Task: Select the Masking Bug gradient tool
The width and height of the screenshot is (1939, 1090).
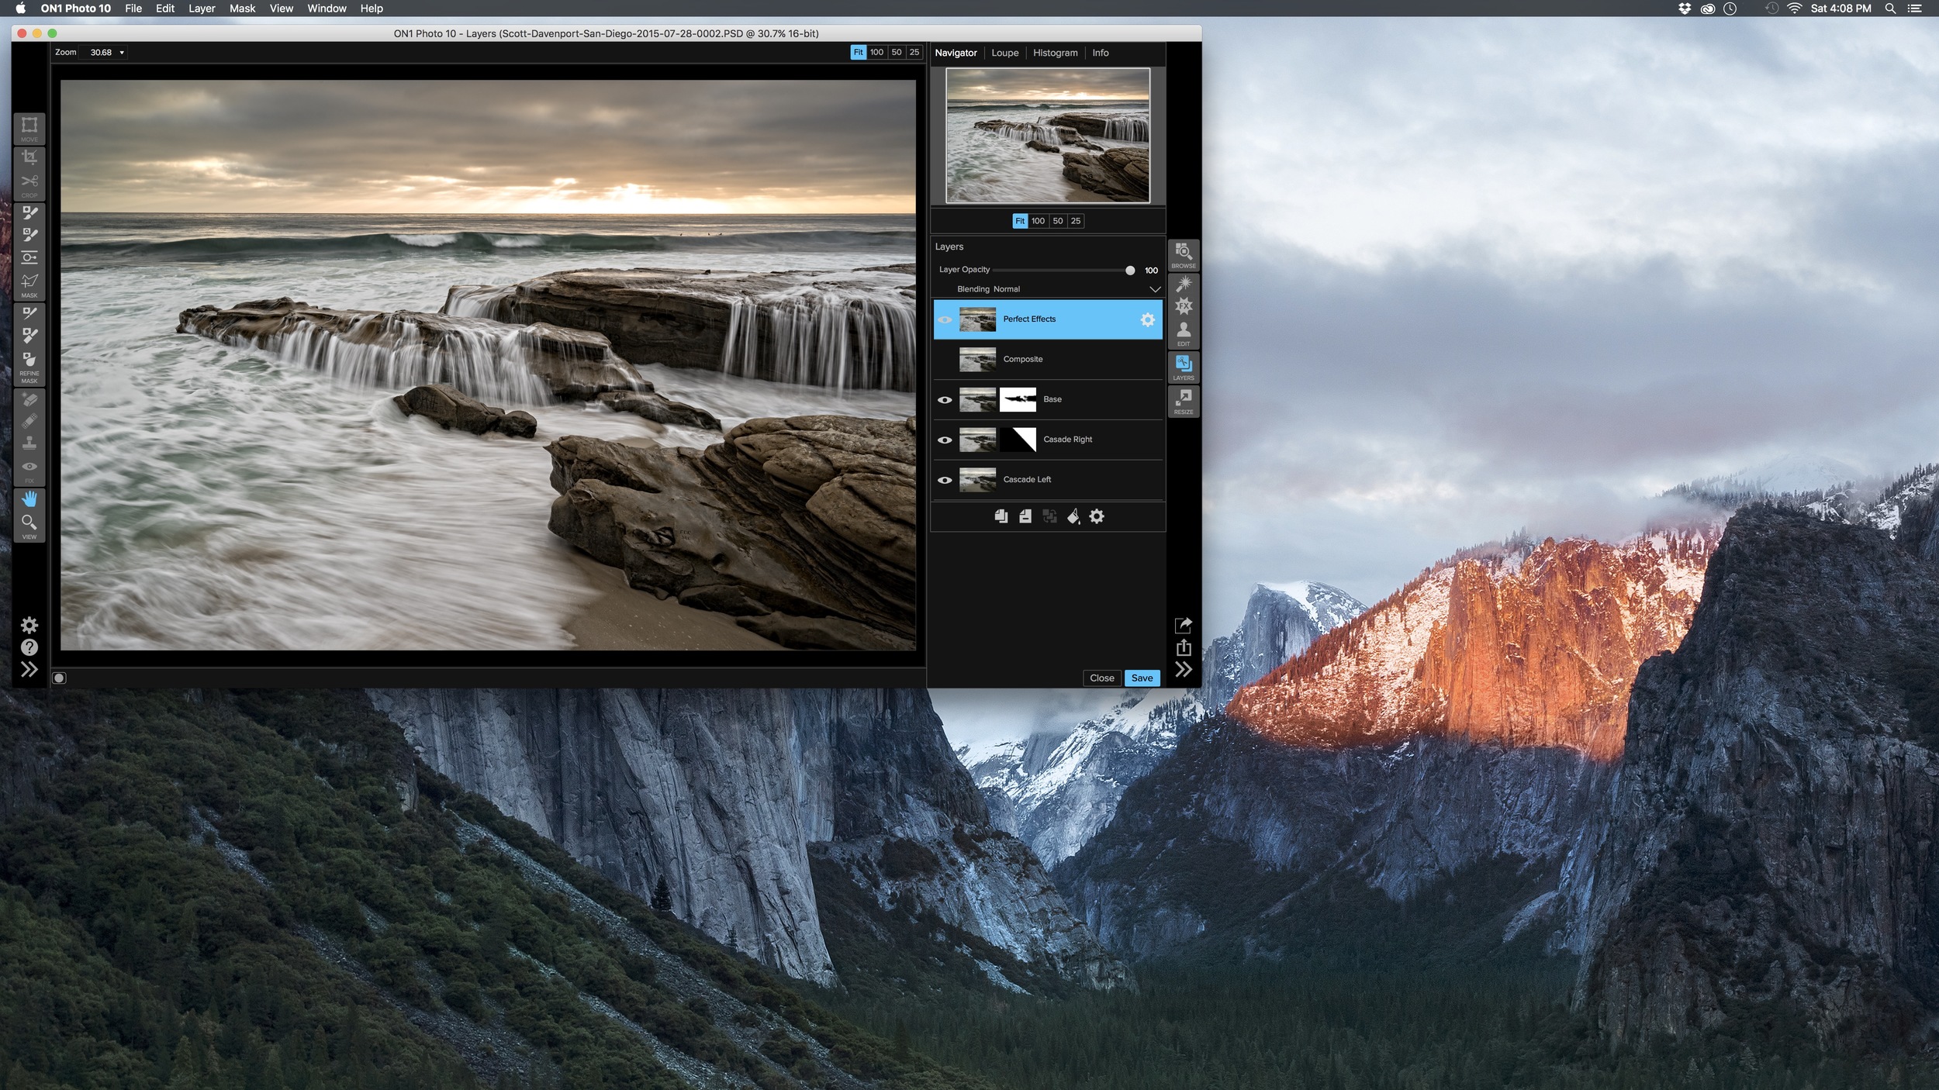Action: [x=29, y=257]
